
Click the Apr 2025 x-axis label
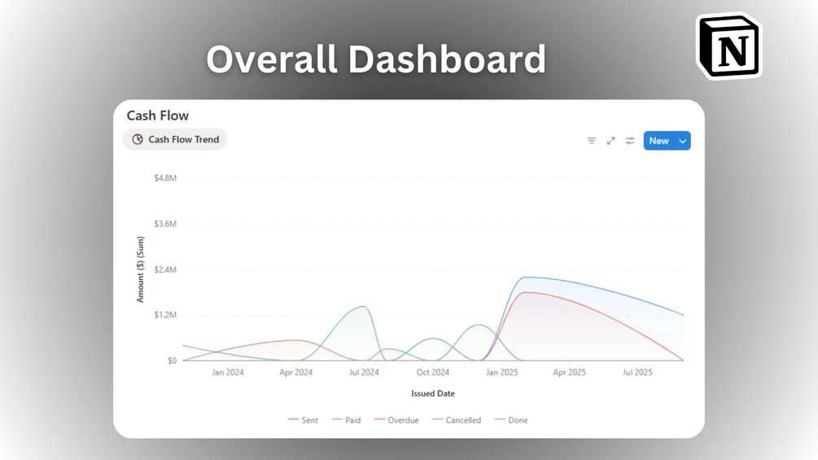569,372
